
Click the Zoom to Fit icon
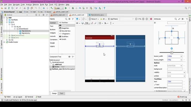pos(147,19)
